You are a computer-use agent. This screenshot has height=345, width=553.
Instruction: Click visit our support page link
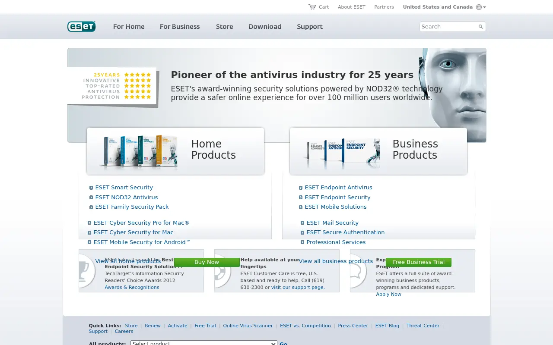pyautogui.click(x=298, y=287)
